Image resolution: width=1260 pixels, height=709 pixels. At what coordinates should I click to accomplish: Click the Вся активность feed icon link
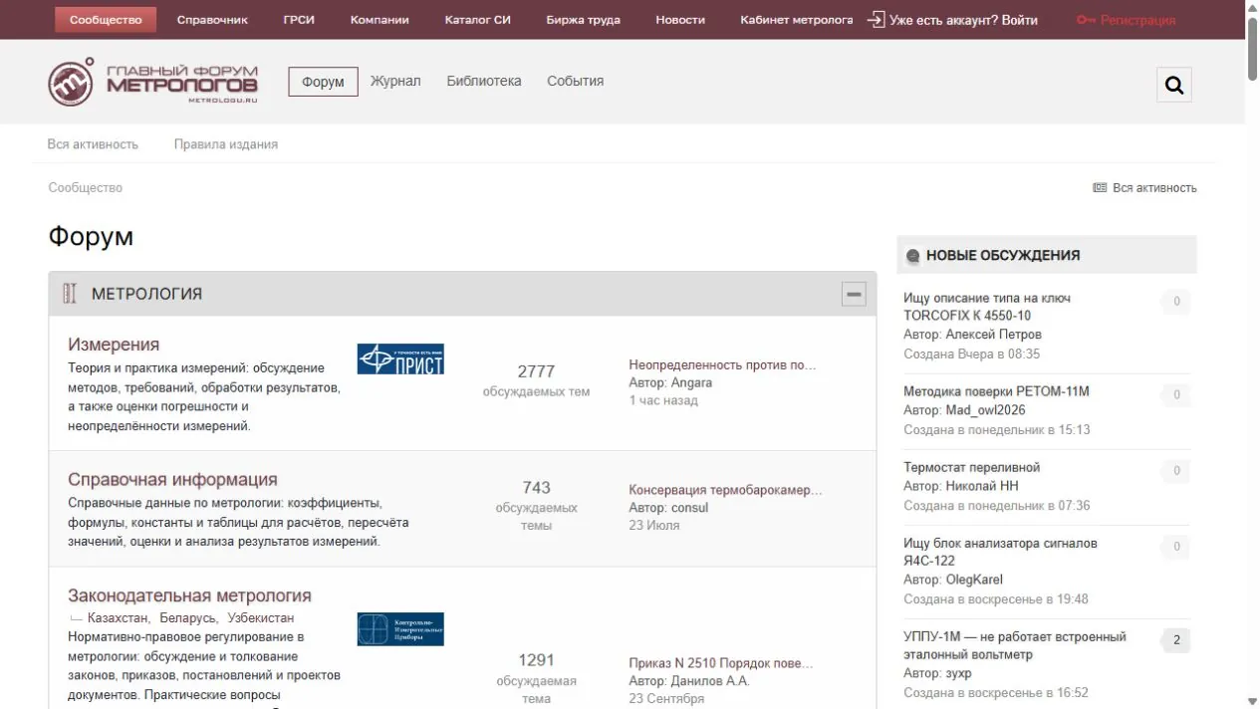pyautogui.click(x=1144, y=187)
